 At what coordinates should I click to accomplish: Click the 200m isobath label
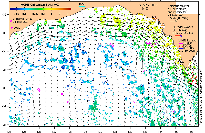(x=82, y=5)
